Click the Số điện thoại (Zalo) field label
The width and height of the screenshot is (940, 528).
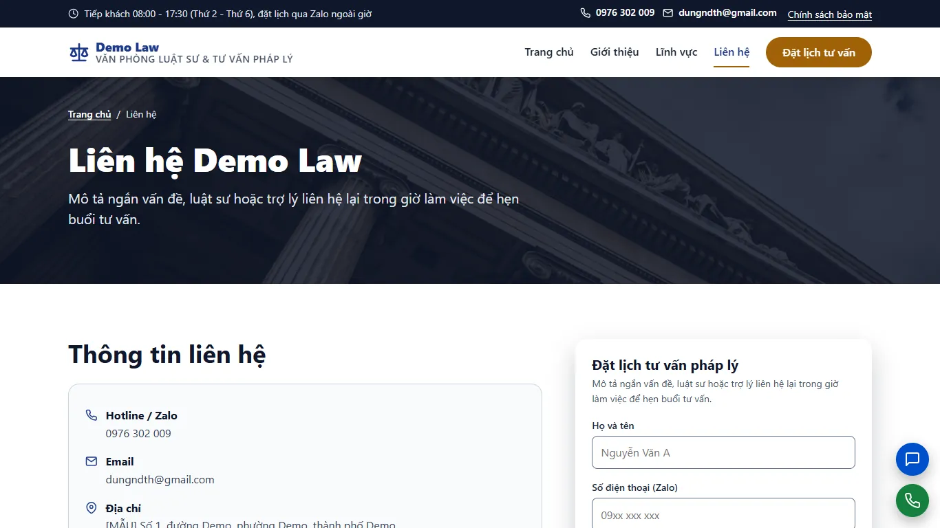click(x=634, y=488)
